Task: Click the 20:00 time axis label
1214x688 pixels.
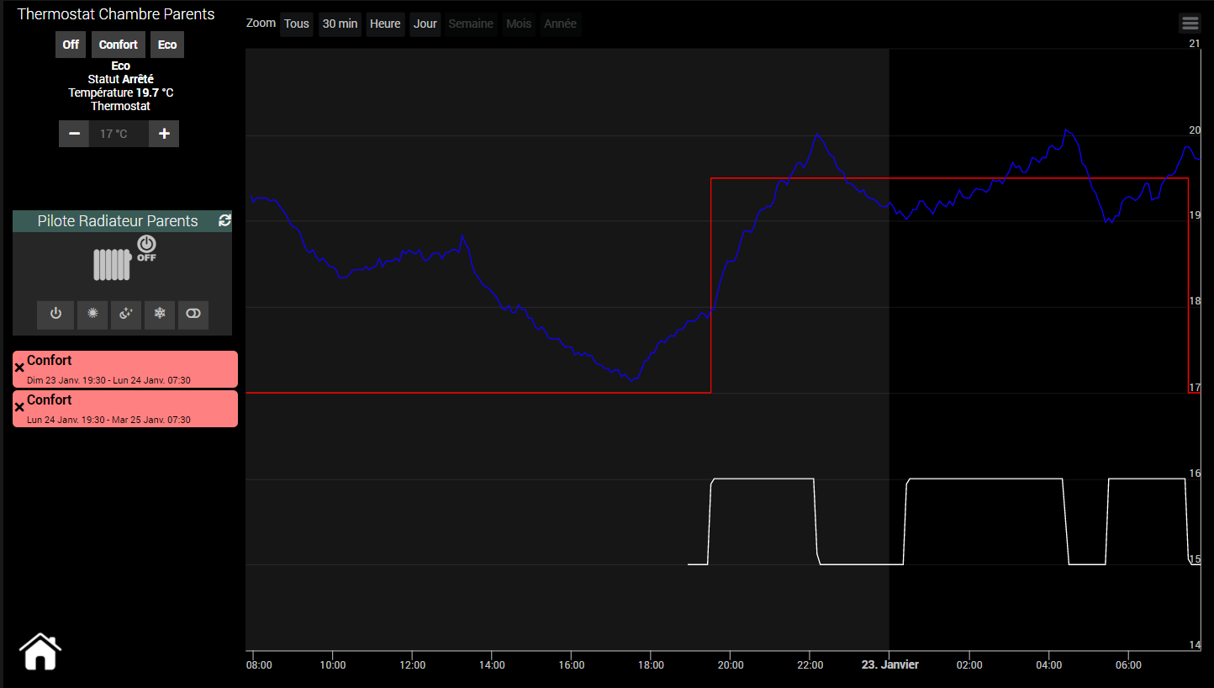Action: point(731,664)
